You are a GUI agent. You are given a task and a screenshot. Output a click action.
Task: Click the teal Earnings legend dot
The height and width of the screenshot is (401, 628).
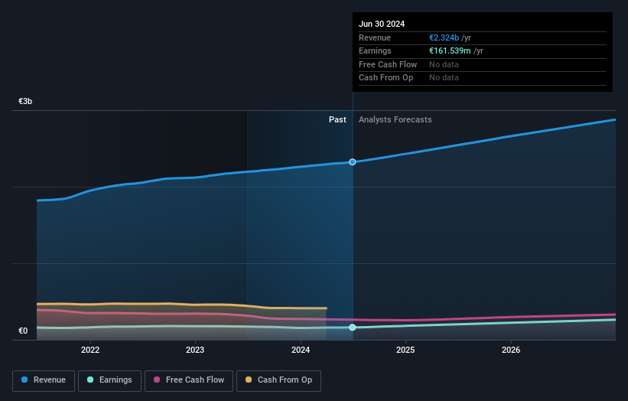90,380
